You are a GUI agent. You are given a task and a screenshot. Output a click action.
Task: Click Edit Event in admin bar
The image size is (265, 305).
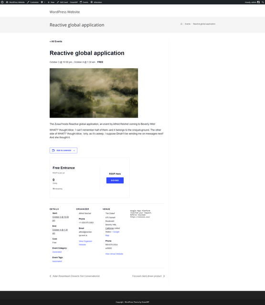(x=63, y=2)
